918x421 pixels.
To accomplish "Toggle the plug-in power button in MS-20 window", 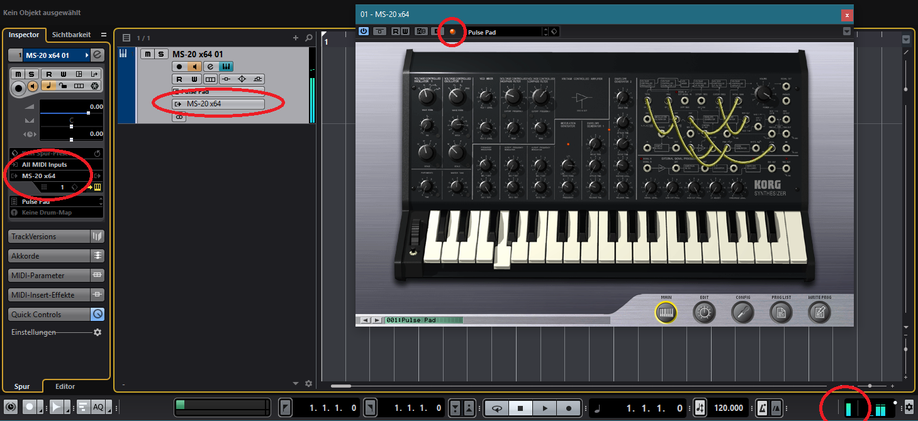I will 364,31.
